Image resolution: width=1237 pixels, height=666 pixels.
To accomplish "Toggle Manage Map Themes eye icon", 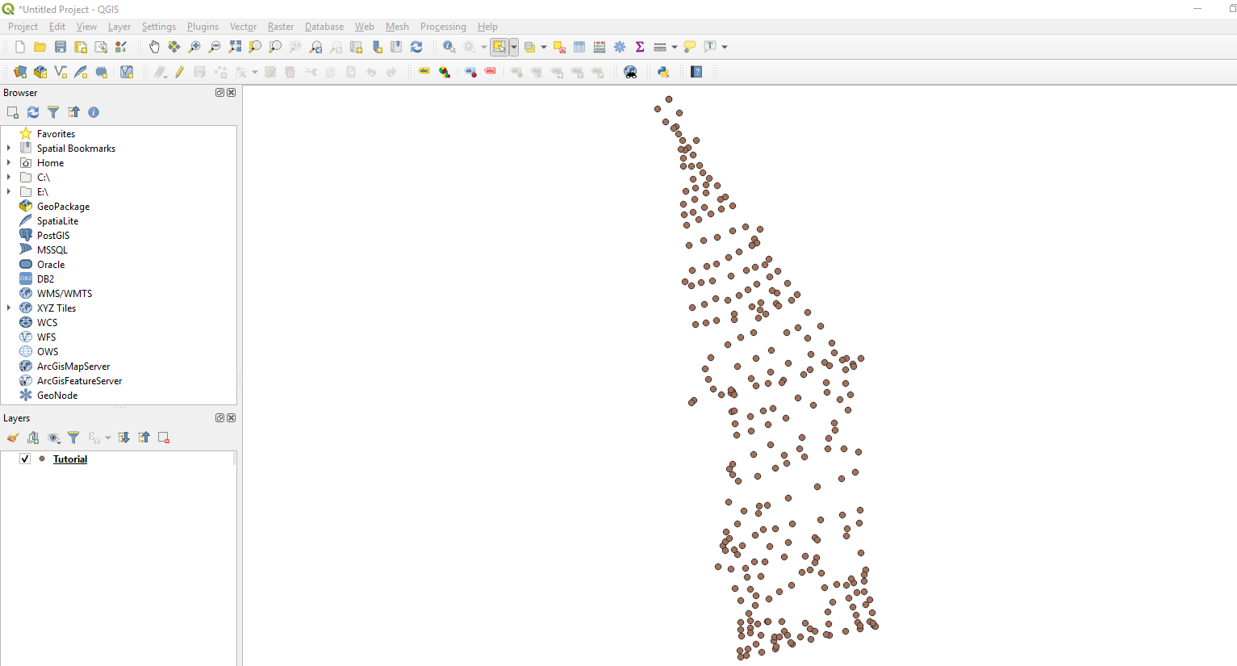I will coord(53,438).
